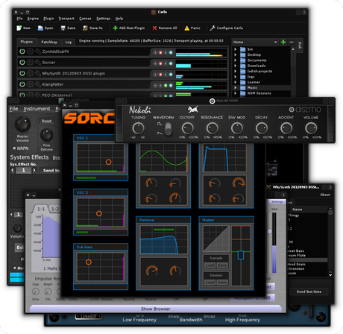The width and height of the screenshot is (343, 334).
Task: Click the wrench icon on KlangFalter row
Action: (x=38, y=84)
